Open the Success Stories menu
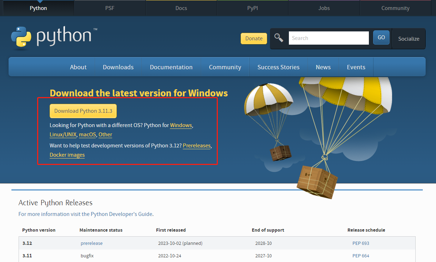 click(x=278, y=67)
